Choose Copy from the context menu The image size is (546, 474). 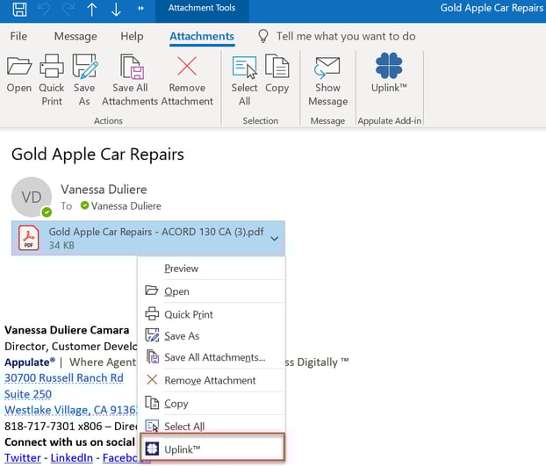tap(212, 403)
